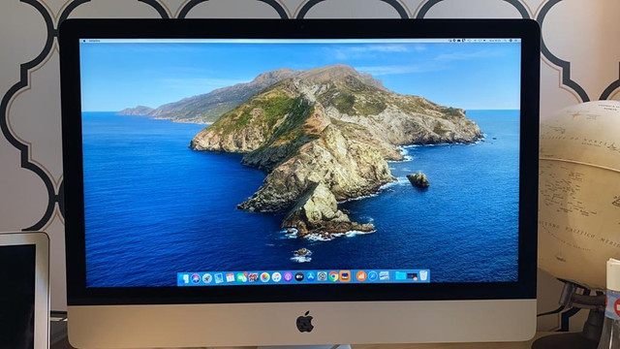Open Finder from the Dock

coord(185,277)
